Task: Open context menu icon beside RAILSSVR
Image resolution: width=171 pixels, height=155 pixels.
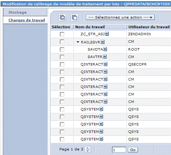Action: (103, 42)
